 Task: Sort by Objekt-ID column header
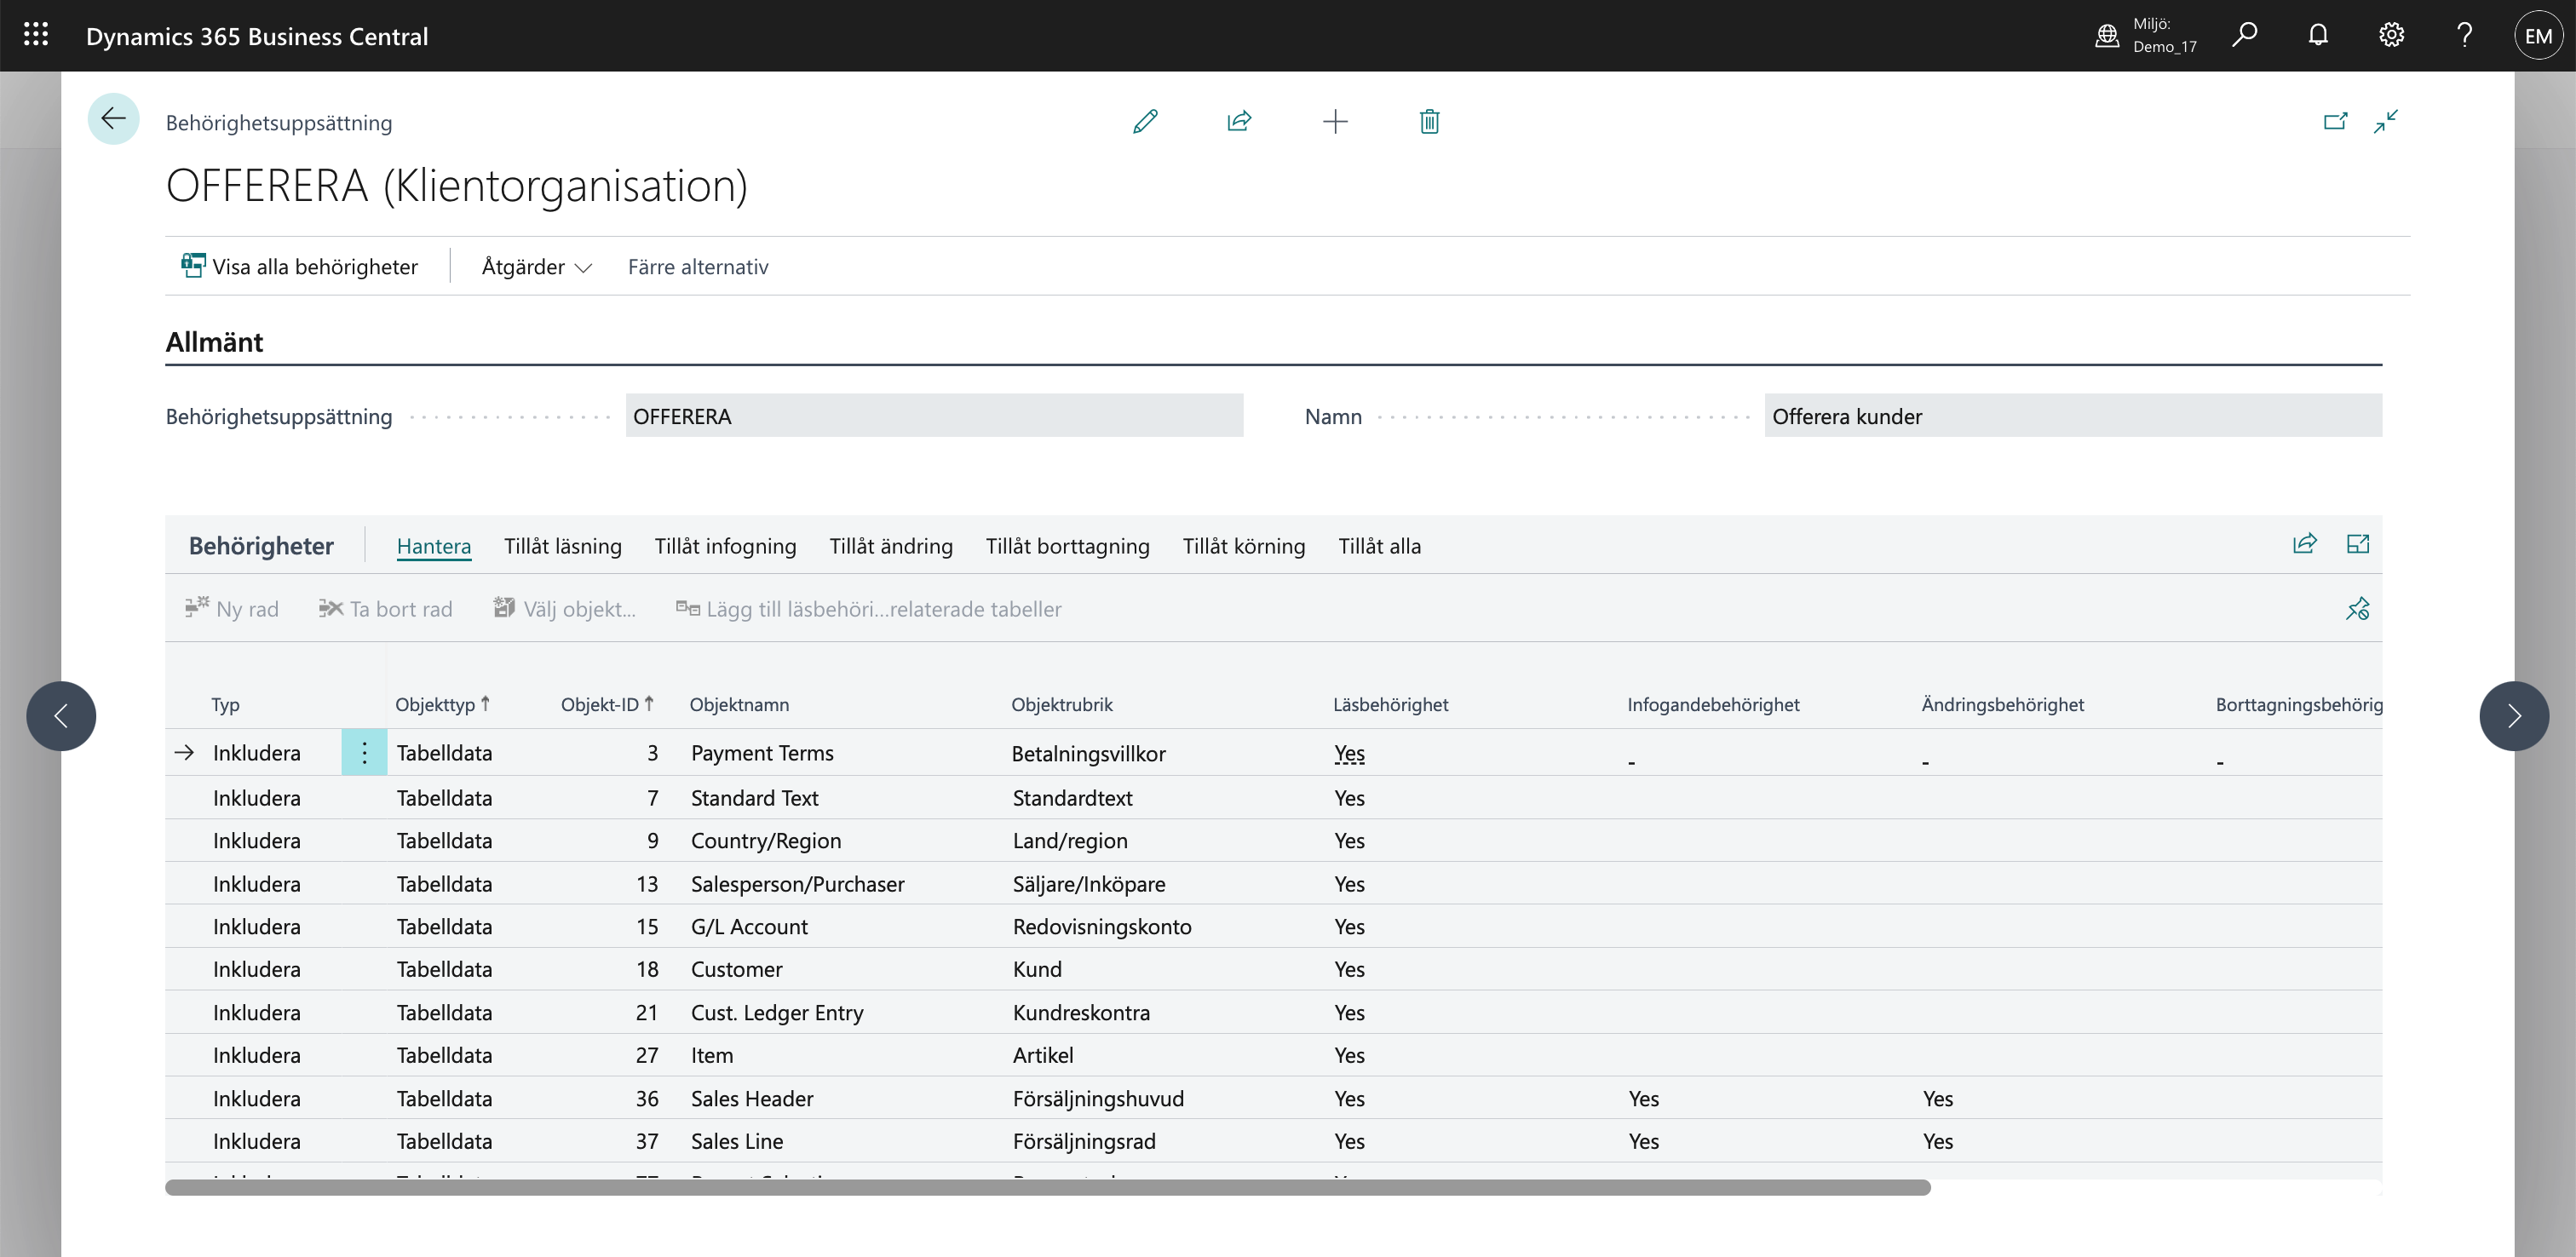607,704
